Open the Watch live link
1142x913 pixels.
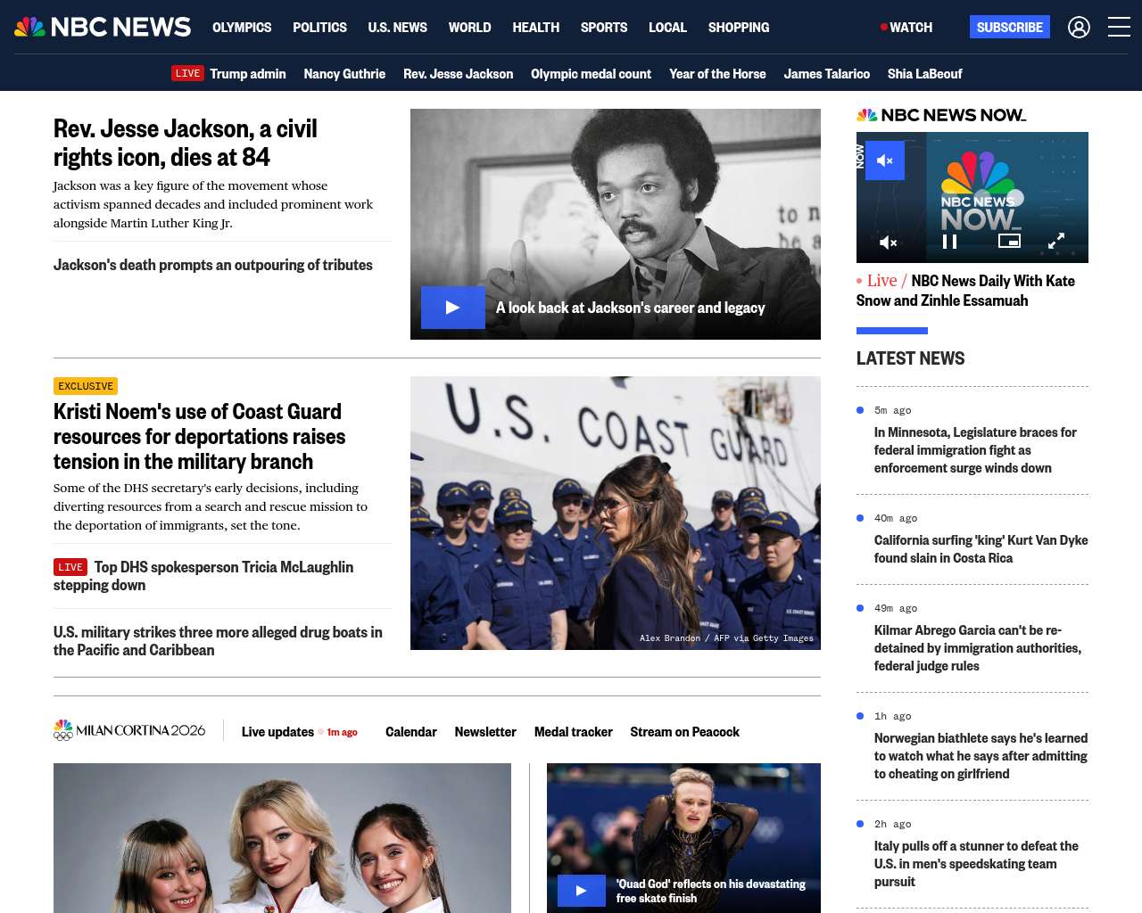tap(906, 27)
